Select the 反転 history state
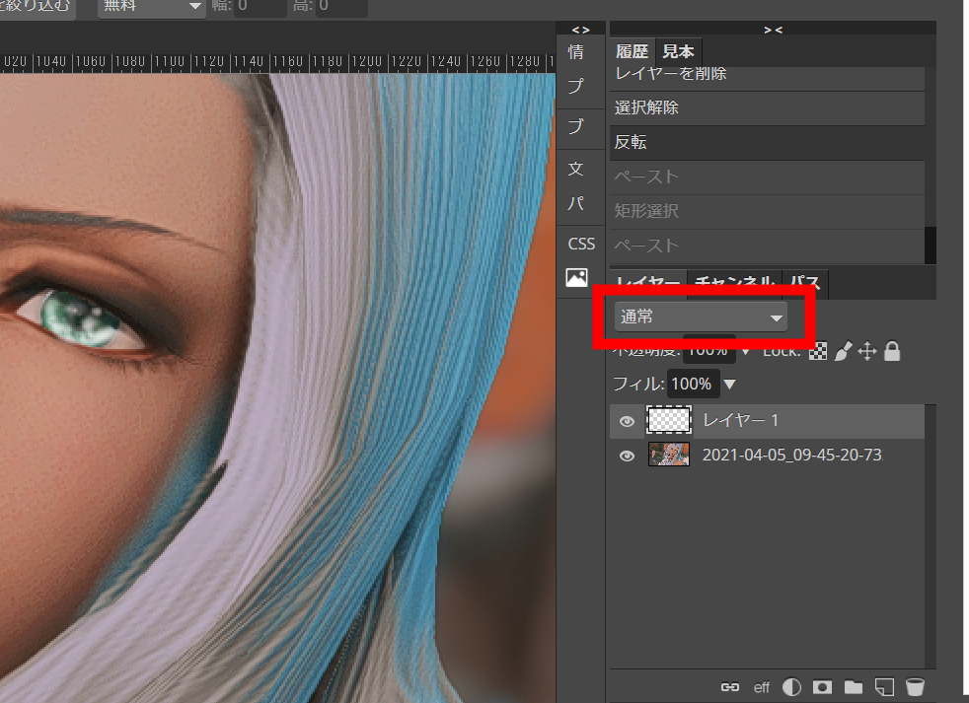 pyautogui.click(x=767, y=142)
